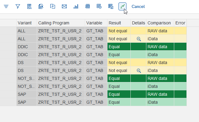This screenshot has height=122, width=199.
Task: Open change layout grid with gear icon
Action: [99, 6]
